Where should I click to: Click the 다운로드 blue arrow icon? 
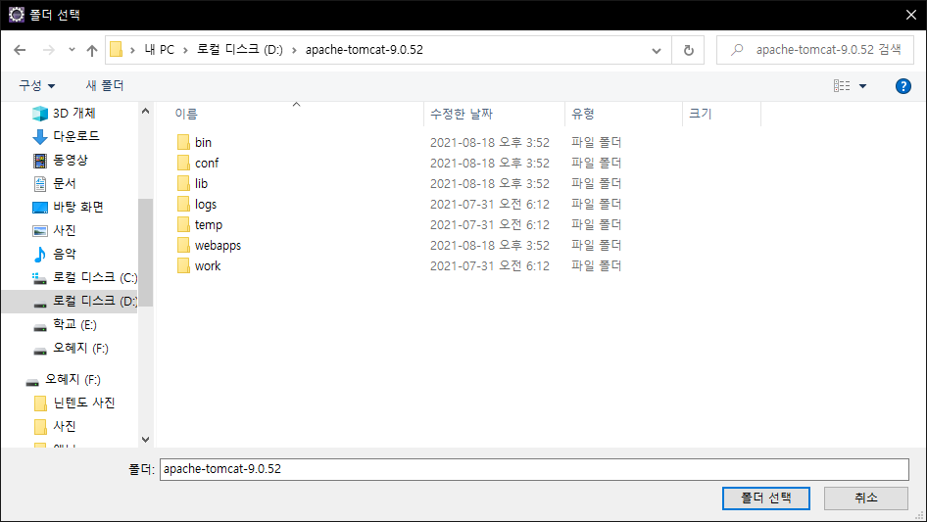tap(39, 137)
